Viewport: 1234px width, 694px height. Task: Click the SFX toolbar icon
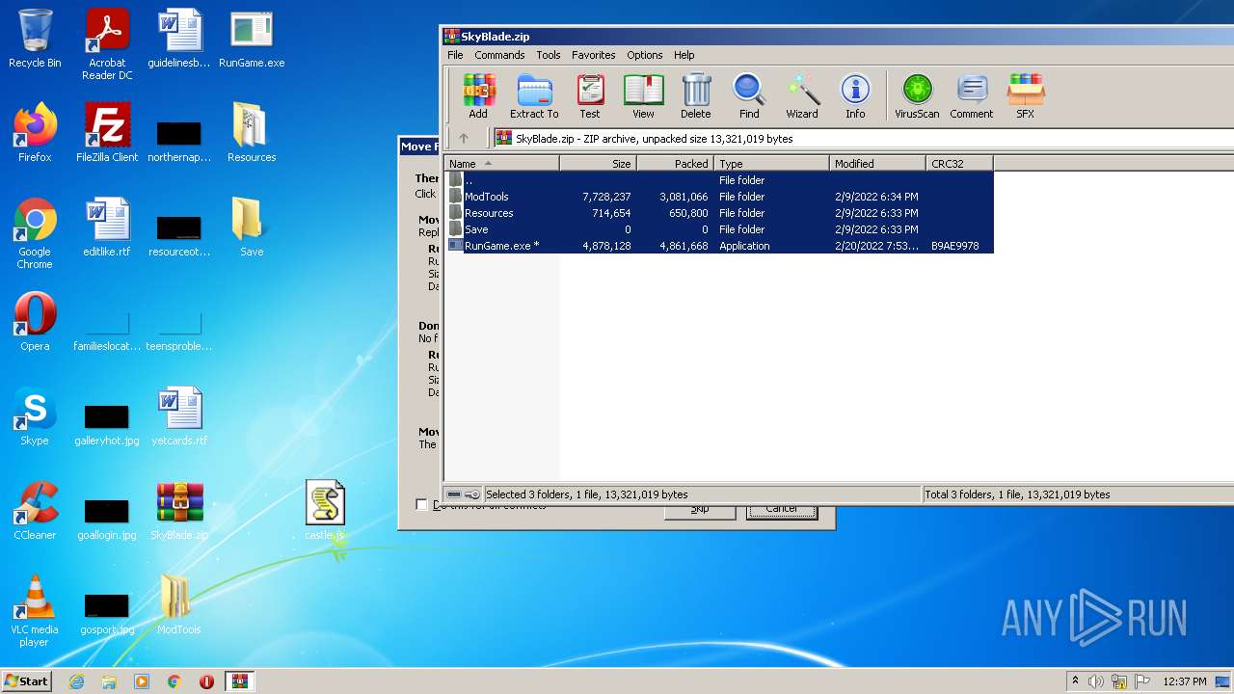[1025, 96]
